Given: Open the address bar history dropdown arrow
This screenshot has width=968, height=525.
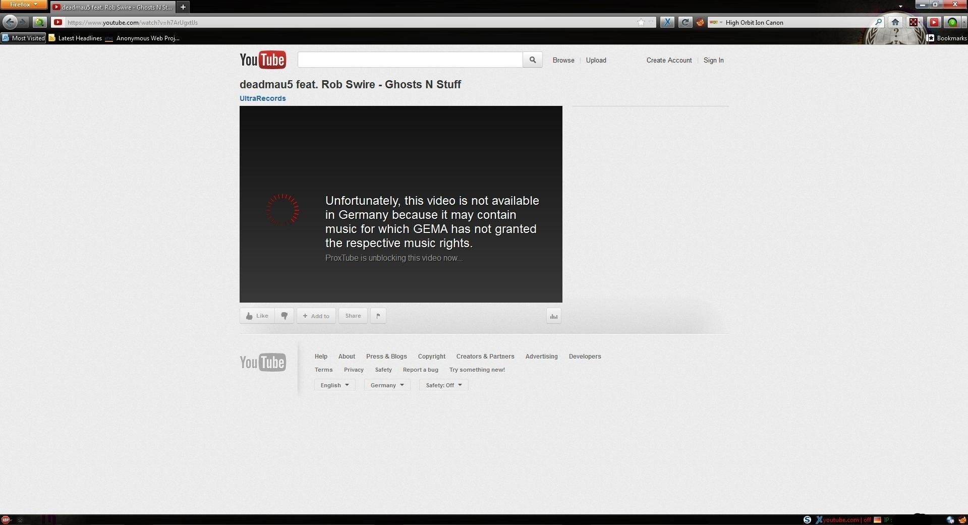Looking at the screenshot, I should [x=651, y=22].
